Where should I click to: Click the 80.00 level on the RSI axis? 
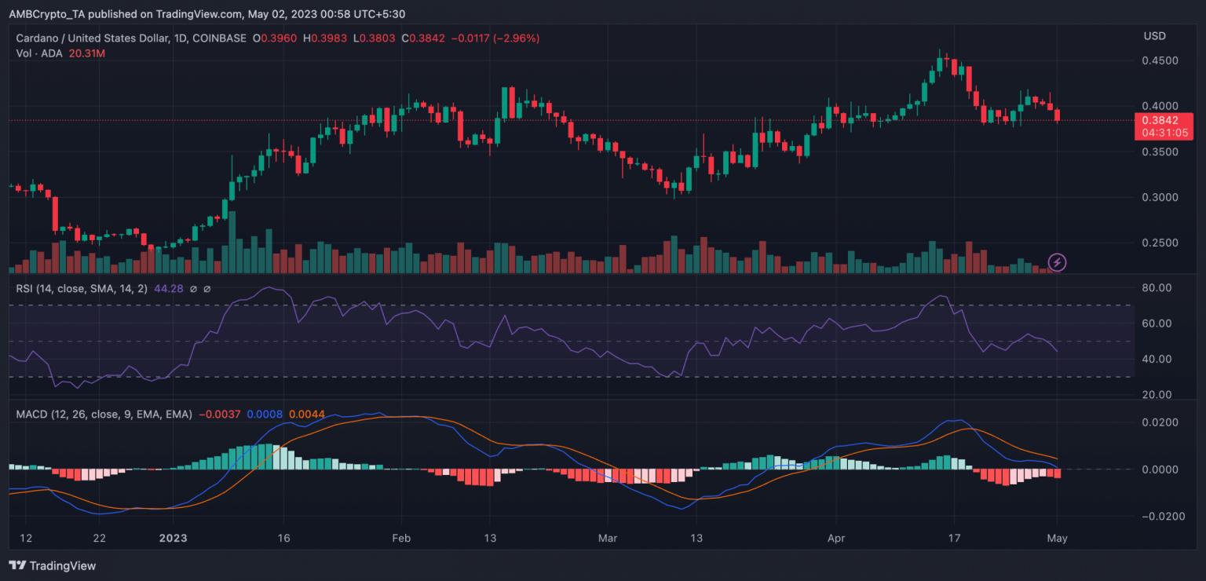pos(1156,287)
